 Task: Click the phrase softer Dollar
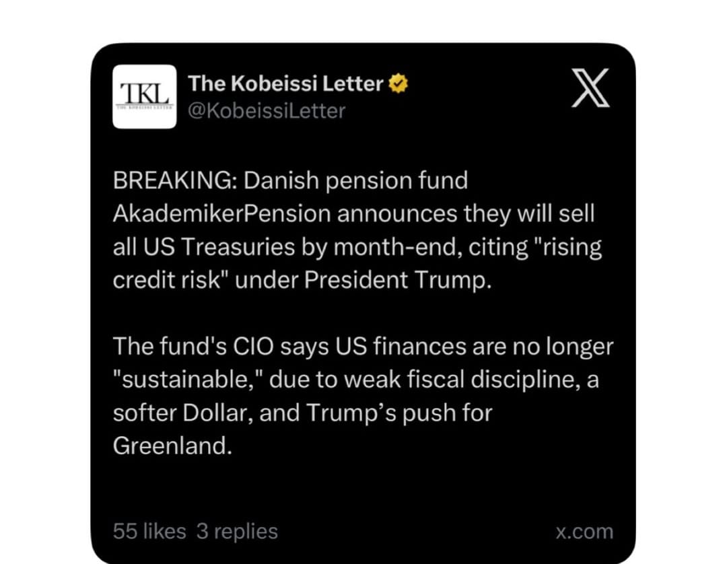point(182,413)
